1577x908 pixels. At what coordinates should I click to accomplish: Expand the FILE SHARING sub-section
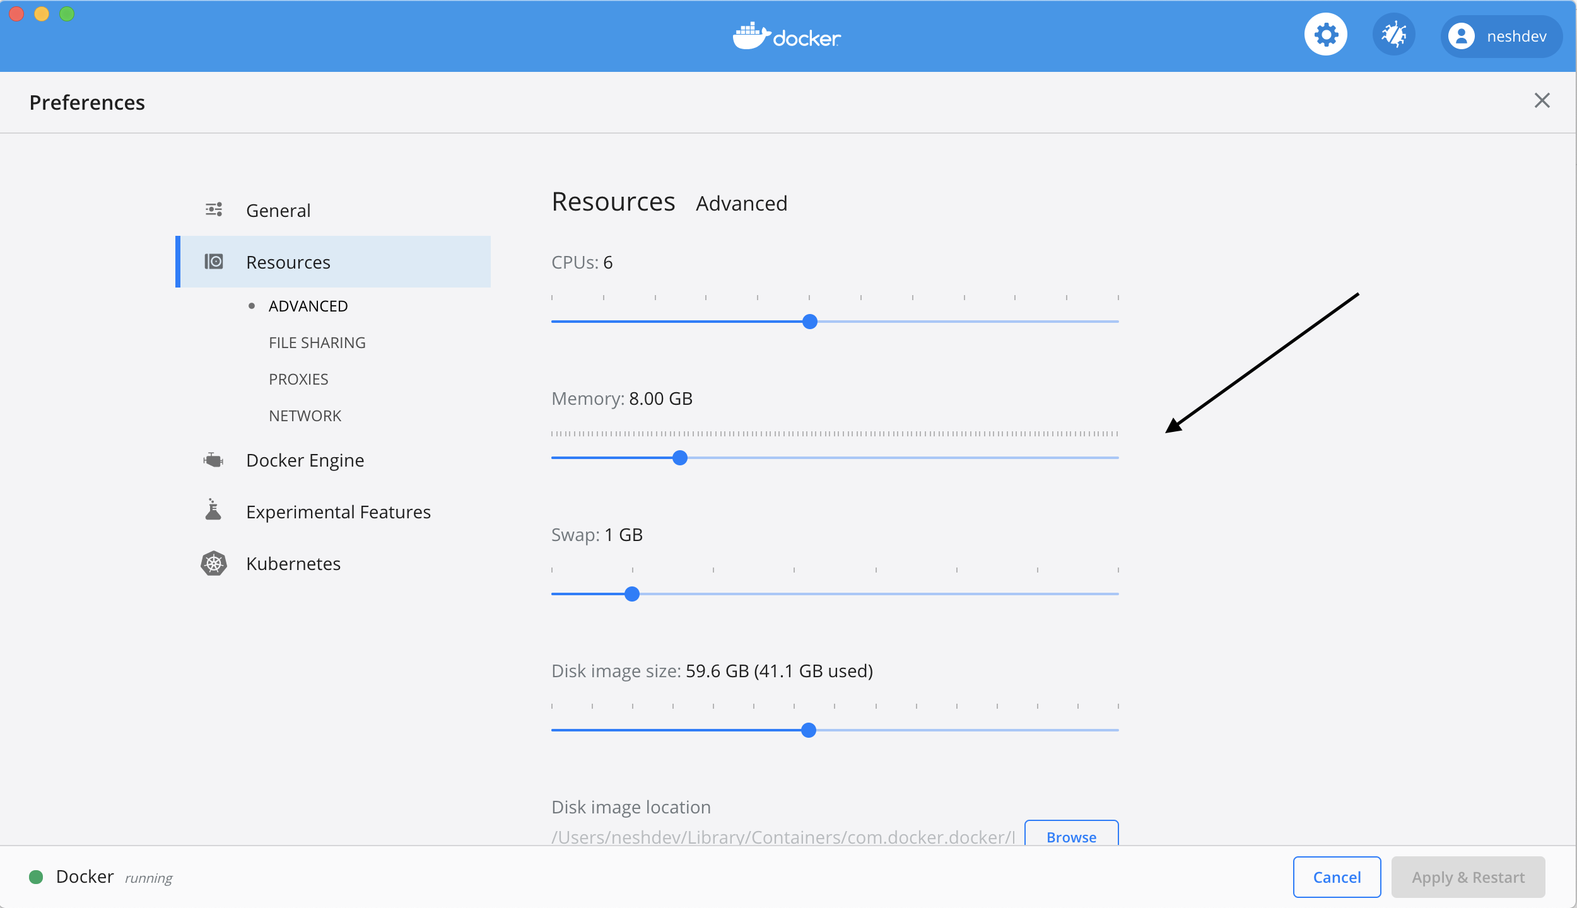point(317,342)
